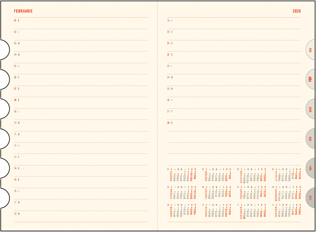Open the 01 January mini calendar
The image size is (316, 232).
click(183, 175)
